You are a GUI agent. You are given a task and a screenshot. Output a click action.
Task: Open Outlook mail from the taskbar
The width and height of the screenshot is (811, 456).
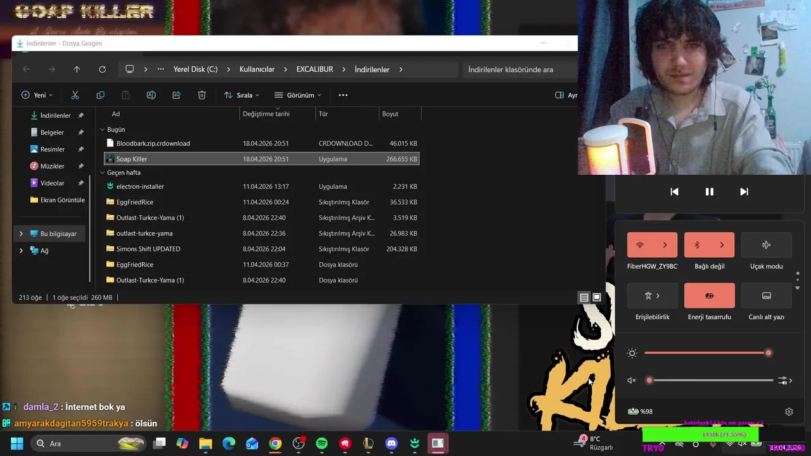[x=252, y=443]
